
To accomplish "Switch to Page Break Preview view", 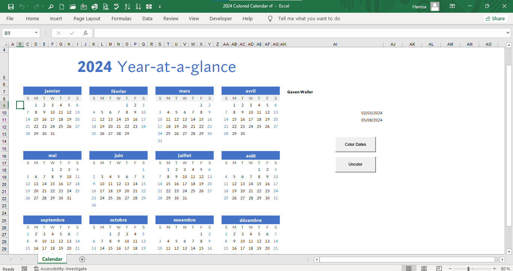I will point(438,268).
